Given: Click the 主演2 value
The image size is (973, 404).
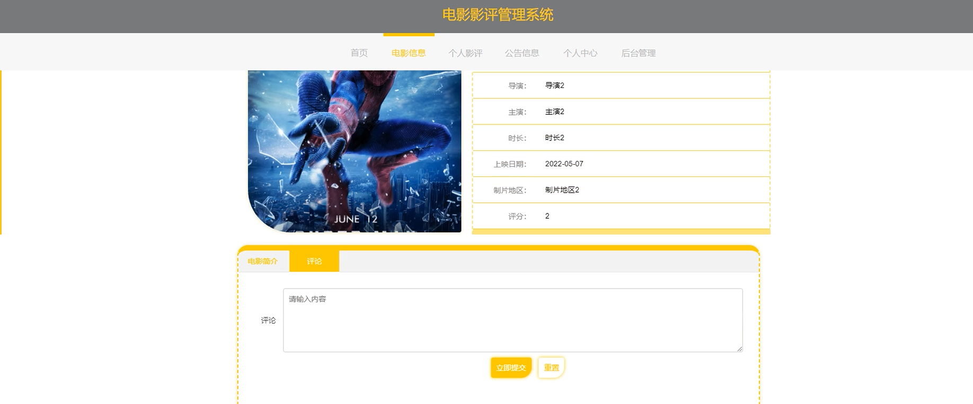Looking at the screenshot, I should pos(554,112).
